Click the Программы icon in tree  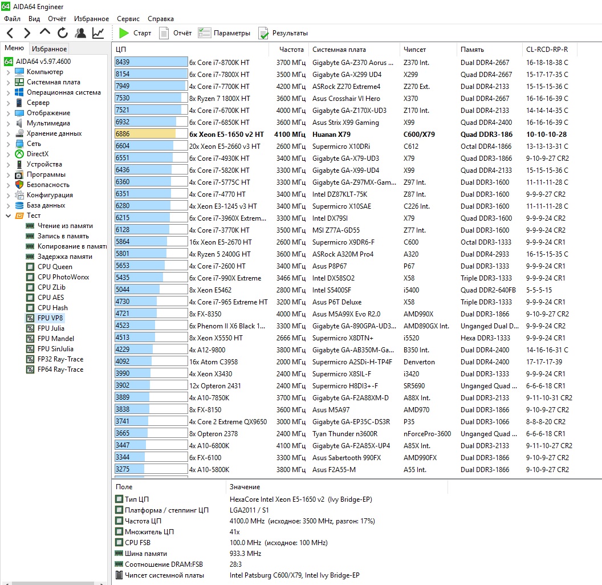pyautogui.click(x=19, y=175)
